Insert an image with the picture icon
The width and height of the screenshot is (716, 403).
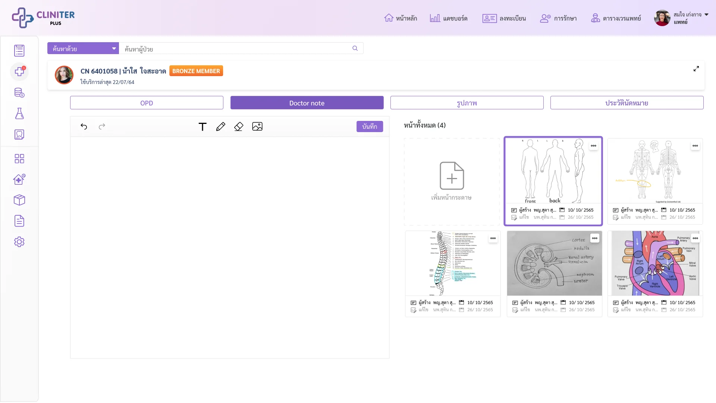coord(257,126)
